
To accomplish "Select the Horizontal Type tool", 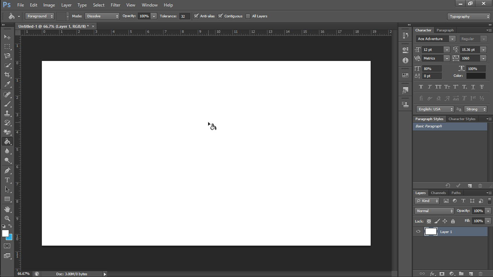I will click(7, 180).
